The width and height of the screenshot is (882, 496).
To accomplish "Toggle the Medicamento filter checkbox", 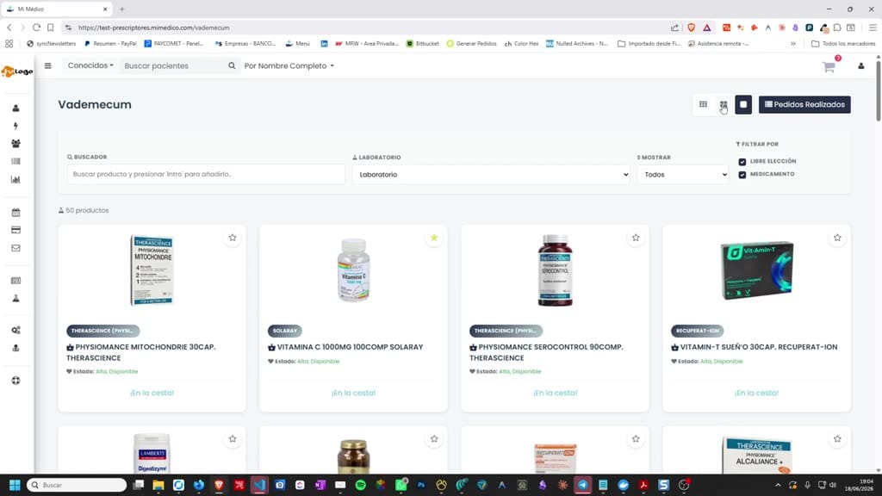I will click(x=742, y=175).
